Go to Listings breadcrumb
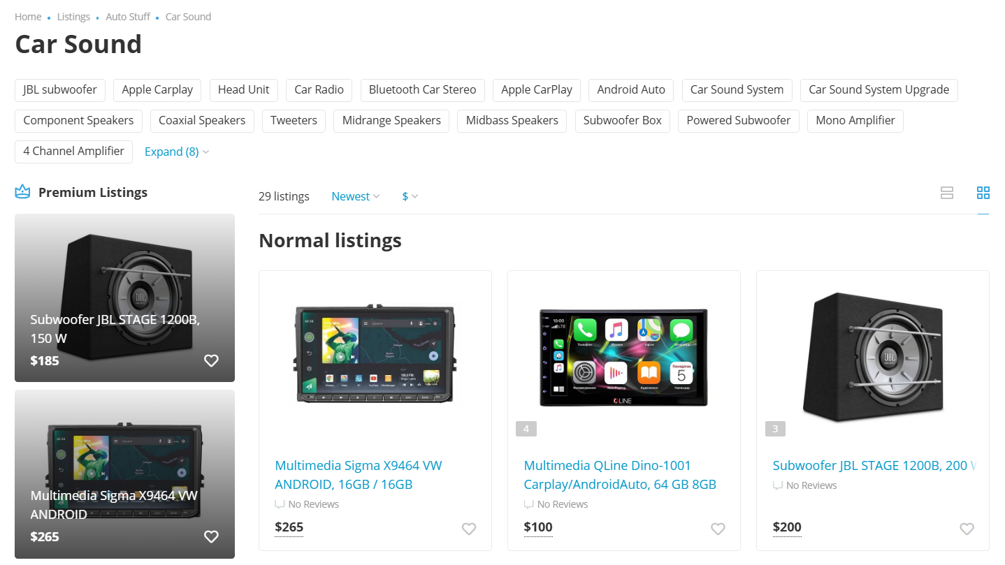 tap(73, 17)
